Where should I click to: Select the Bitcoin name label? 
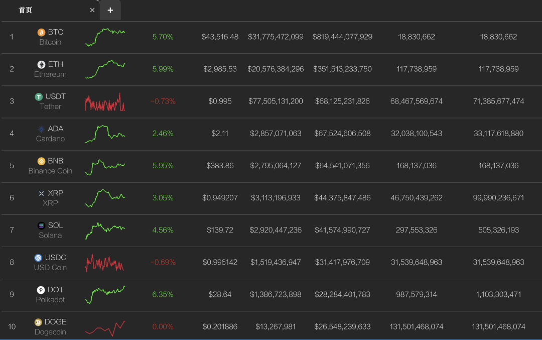50,42
